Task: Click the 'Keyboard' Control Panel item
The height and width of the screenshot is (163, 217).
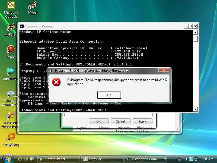Action: click(84, 128)
